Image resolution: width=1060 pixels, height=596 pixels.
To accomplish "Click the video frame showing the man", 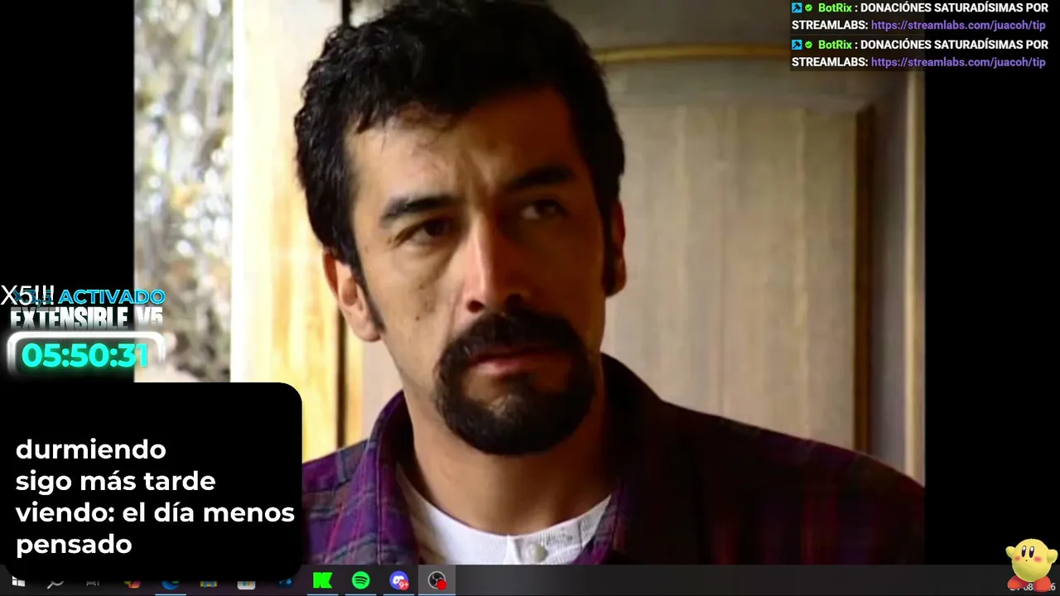I will (x=530, y=282).
